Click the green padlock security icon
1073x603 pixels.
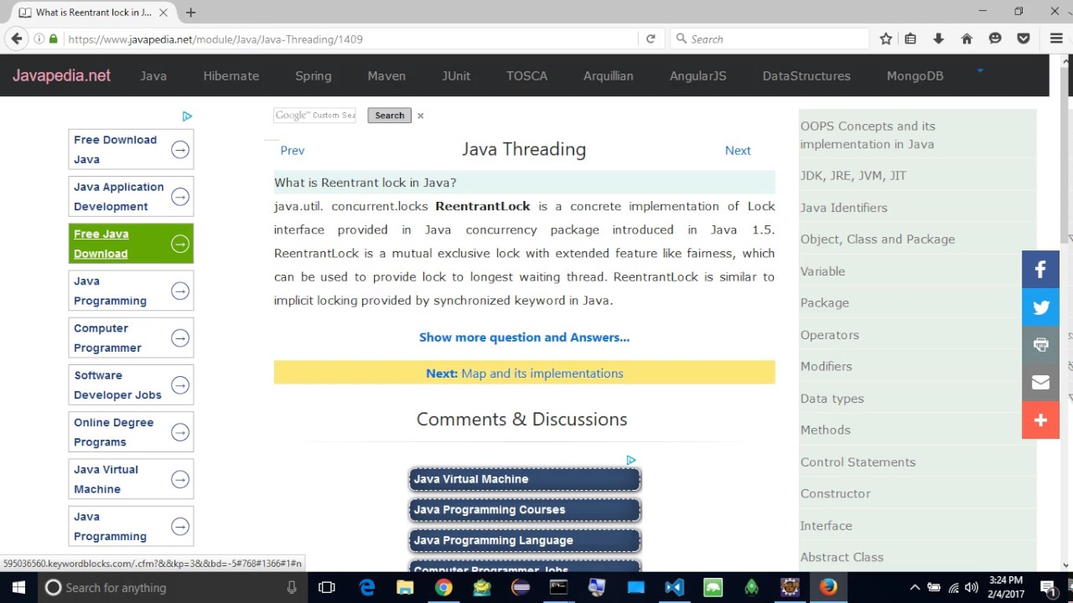click(x=54, y=39)
